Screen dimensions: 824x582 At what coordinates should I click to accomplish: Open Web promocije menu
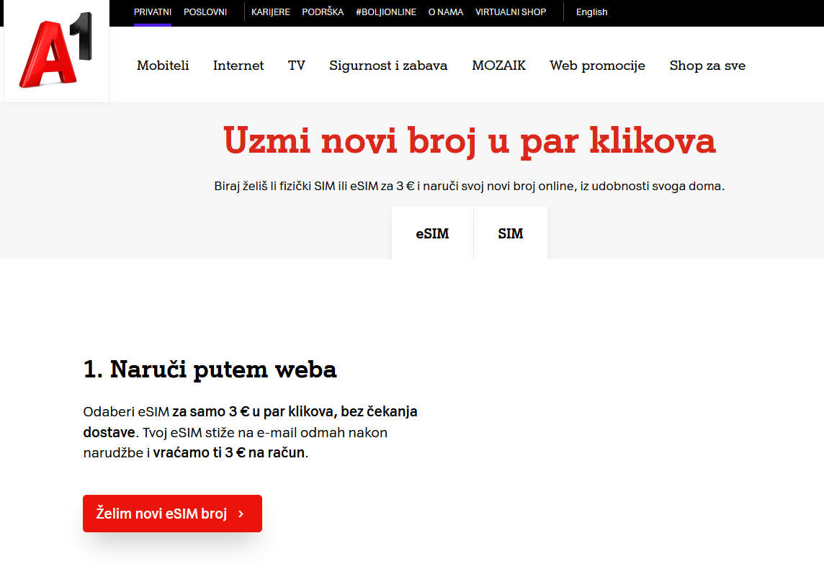pos(598,66)
